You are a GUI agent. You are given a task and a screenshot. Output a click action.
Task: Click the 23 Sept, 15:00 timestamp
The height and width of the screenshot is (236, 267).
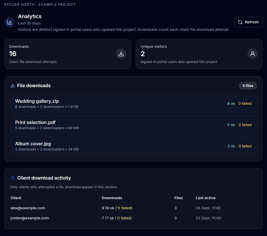[208, 218]
